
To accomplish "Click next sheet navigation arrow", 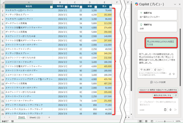I will pos(9,117).
